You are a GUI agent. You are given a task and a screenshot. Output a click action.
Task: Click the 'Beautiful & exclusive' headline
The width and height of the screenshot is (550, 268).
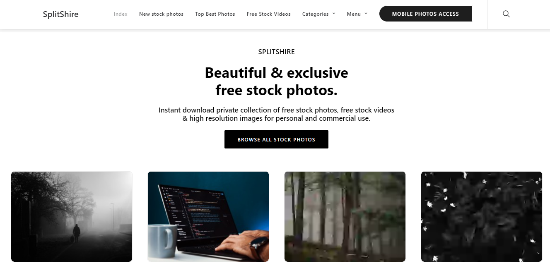[276, 73]
